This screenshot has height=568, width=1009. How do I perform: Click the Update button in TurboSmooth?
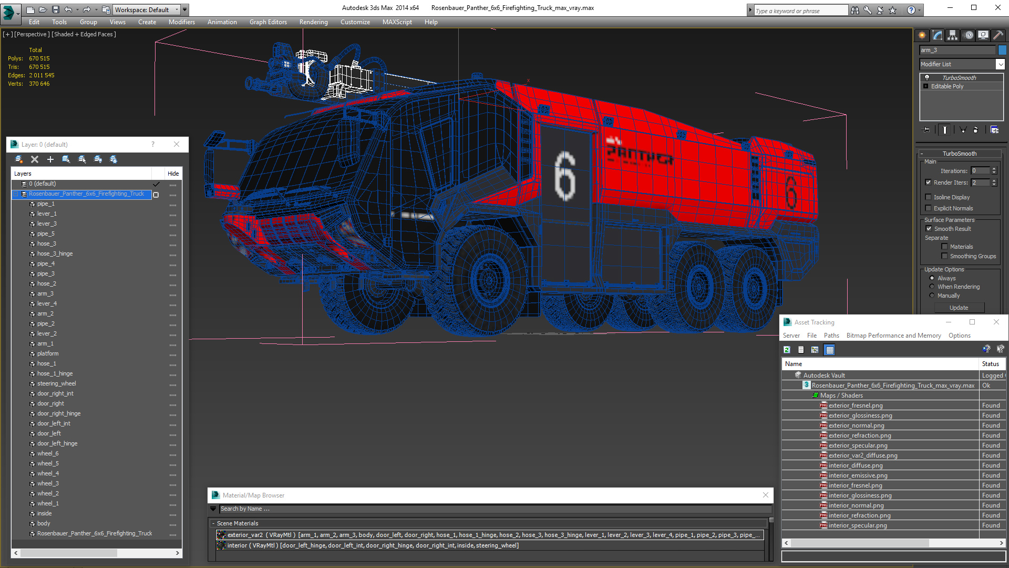point(959,308)
